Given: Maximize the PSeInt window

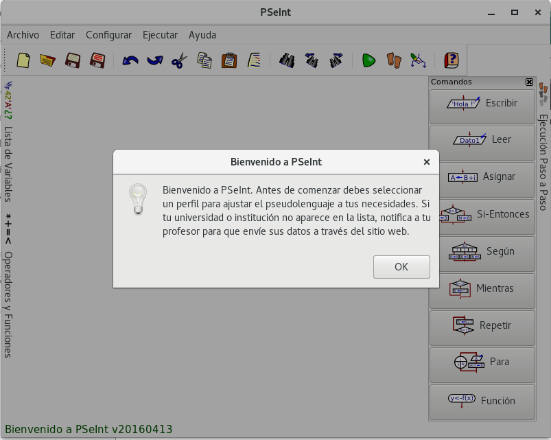Looking at the screenshot, I should point(515,12).
